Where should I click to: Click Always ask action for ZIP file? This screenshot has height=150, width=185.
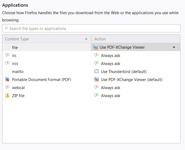point(110,96)
